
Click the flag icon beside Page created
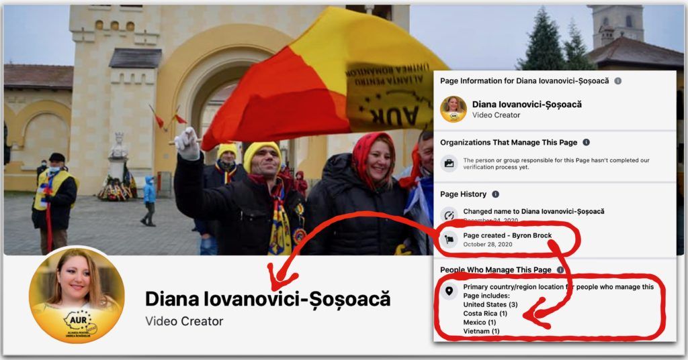[x=449, y=239]
